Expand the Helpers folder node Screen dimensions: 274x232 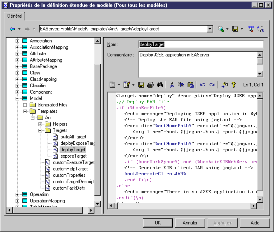coord(40,124)
